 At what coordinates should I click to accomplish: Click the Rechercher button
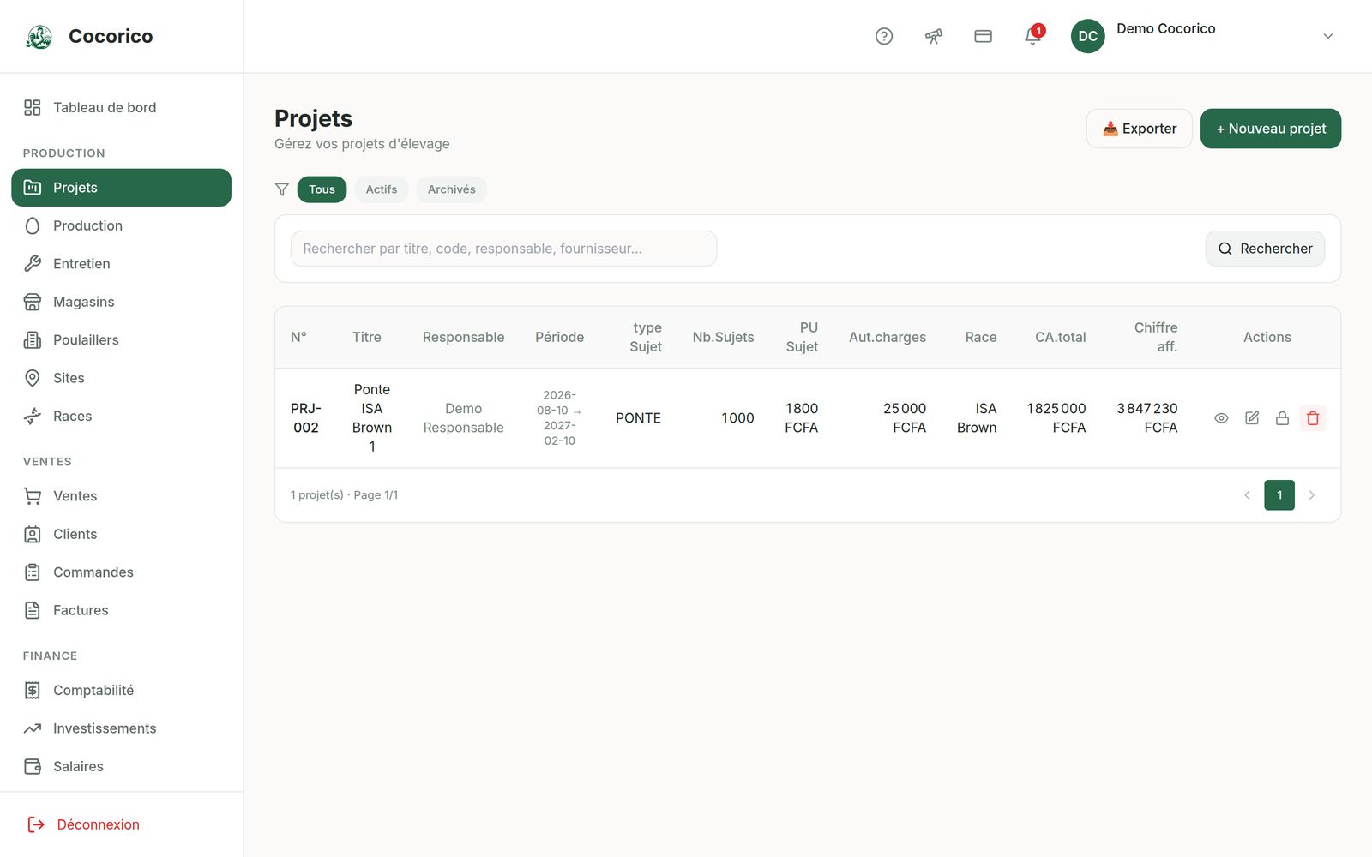[1265, 249]
